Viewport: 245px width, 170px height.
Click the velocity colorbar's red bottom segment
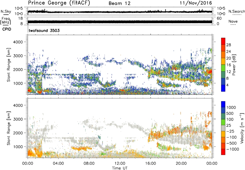(223, 152)
